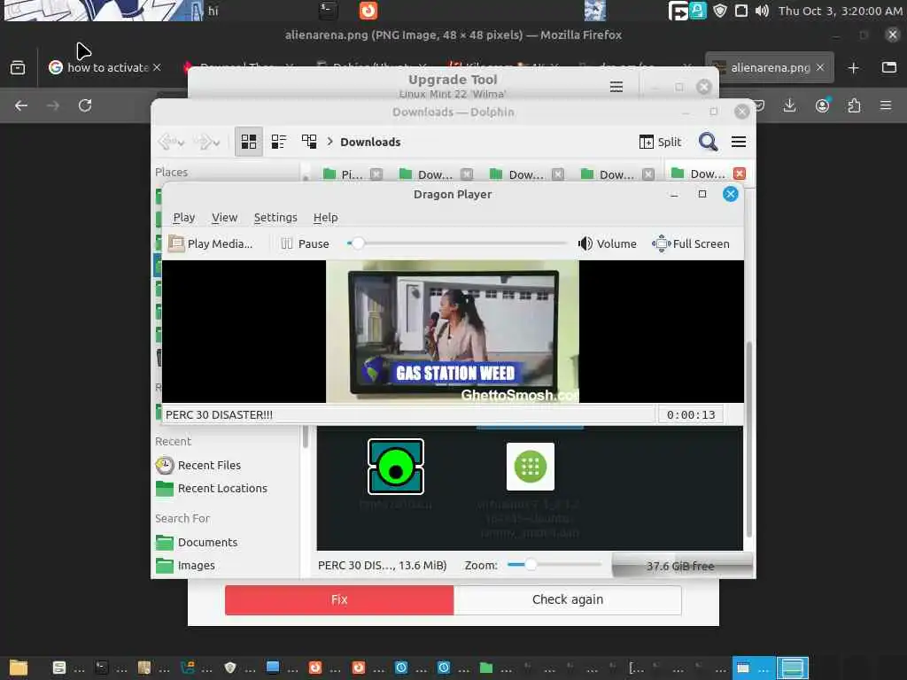Go forward in Dolphin file manager
Image resolution: width=907 pixels, height=680 pixels.
(x=207, y=142)
